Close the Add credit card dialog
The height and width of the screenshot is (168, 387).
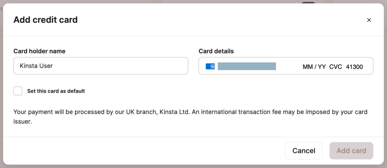pos(369,20)
